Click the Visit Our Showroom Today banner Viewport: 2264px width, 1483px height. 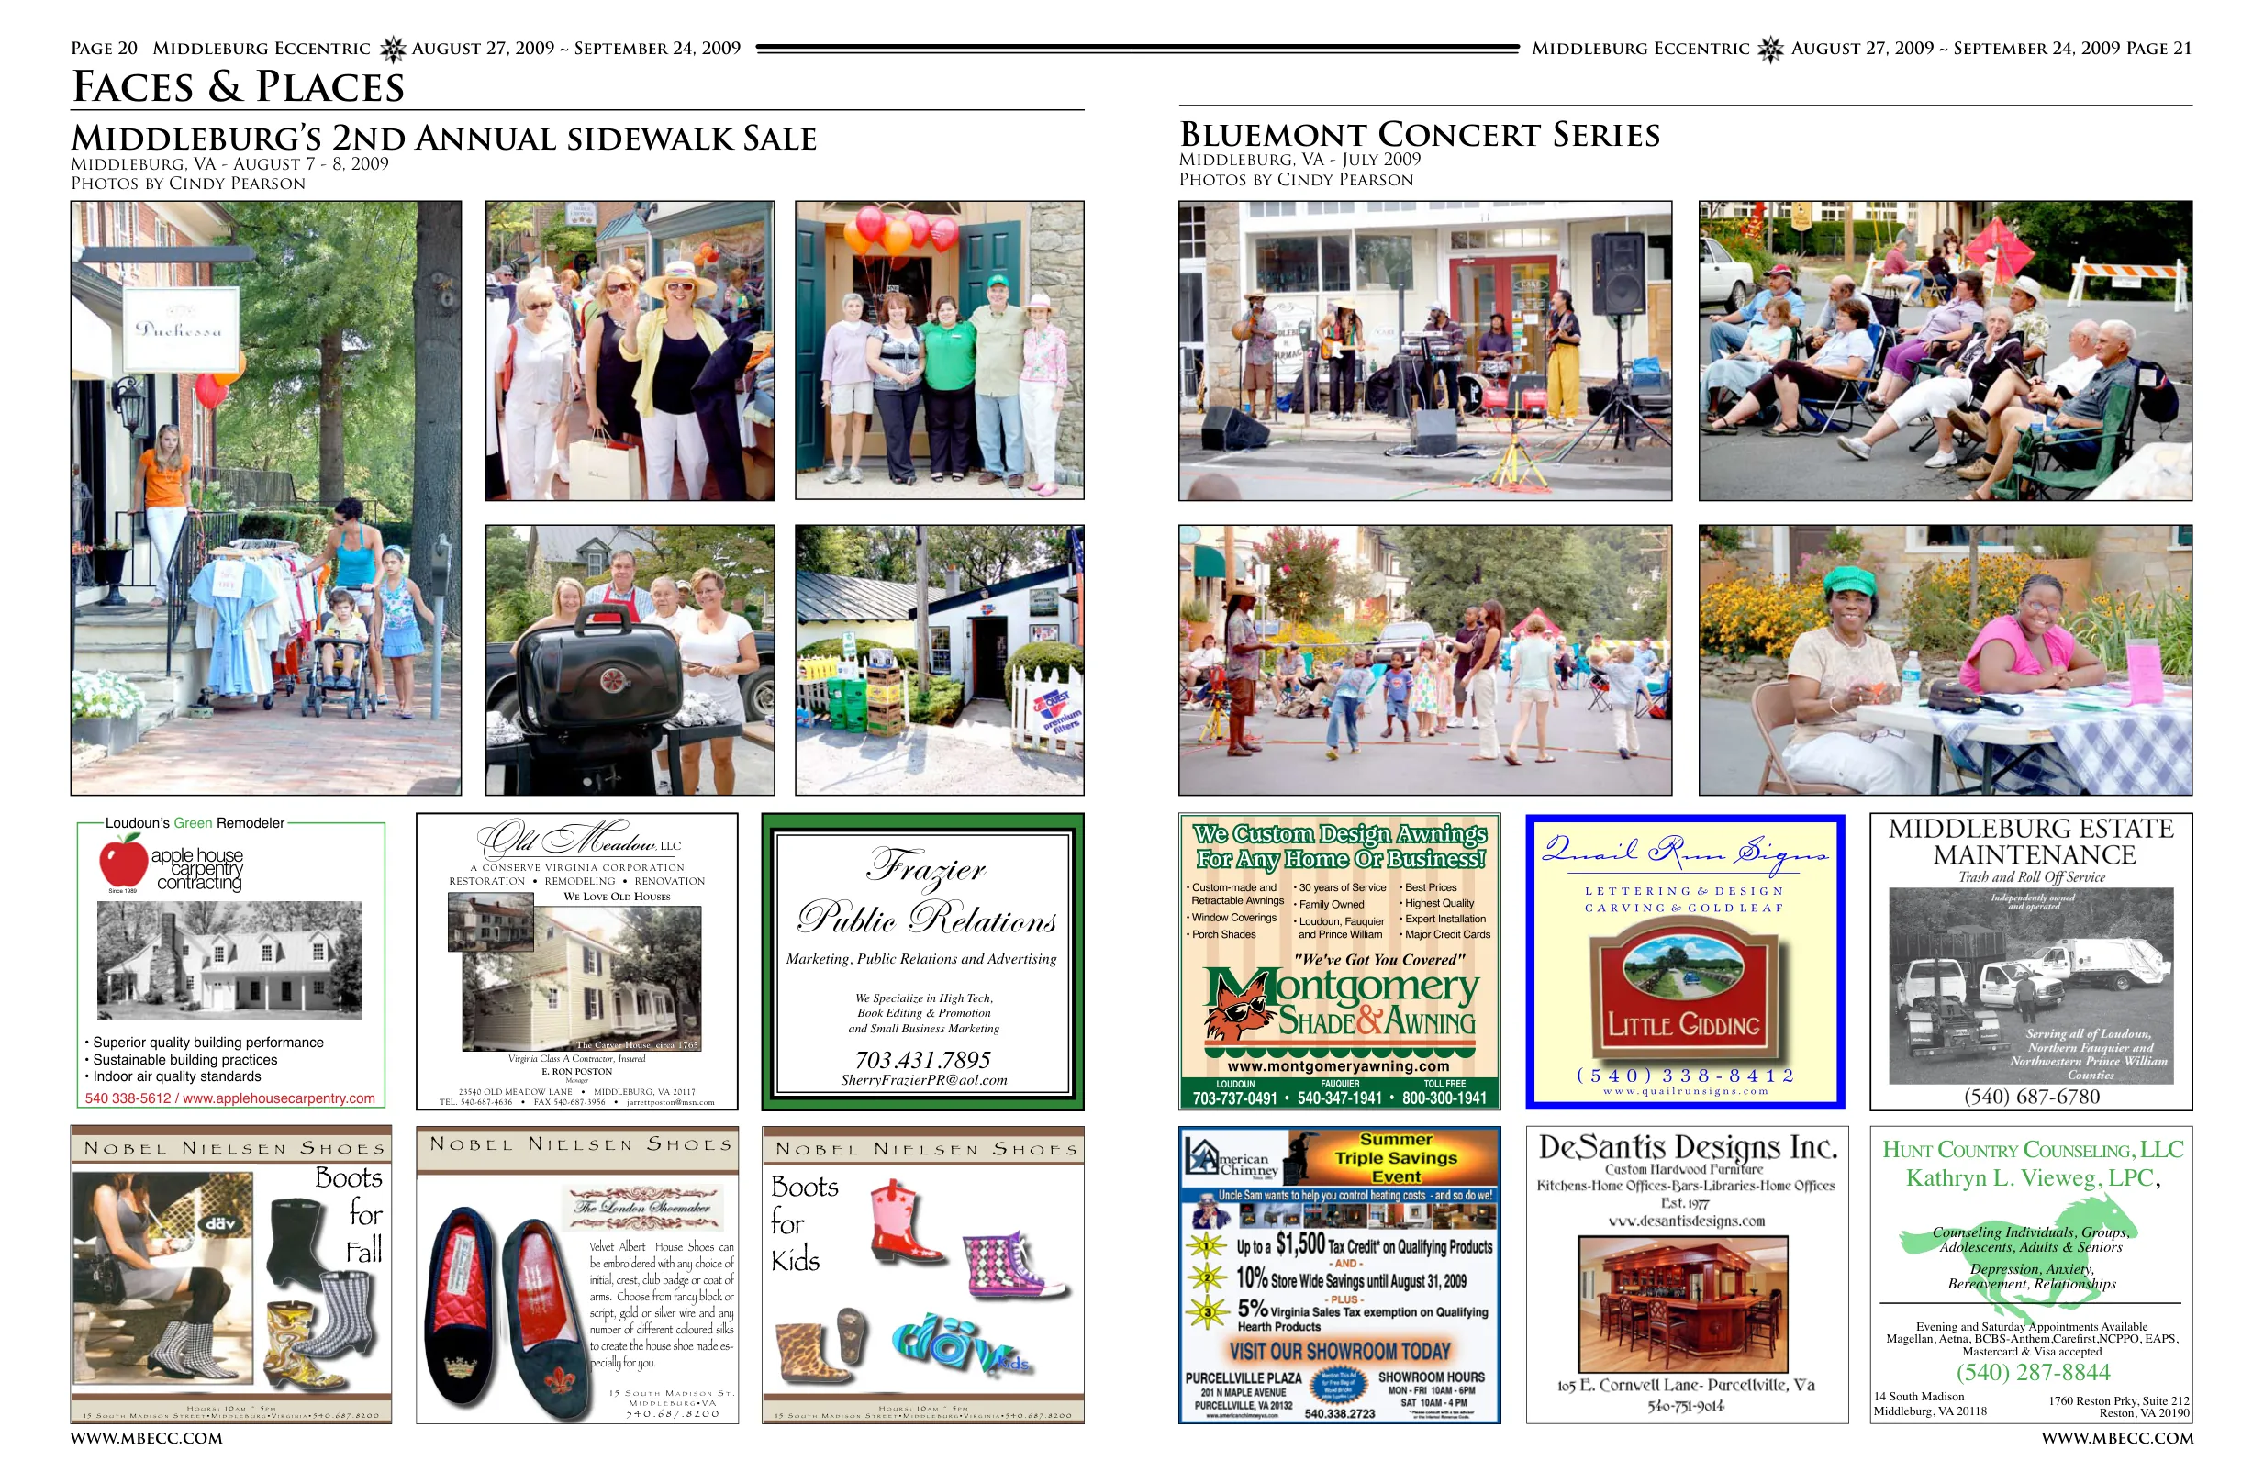click(1339, 1351)
